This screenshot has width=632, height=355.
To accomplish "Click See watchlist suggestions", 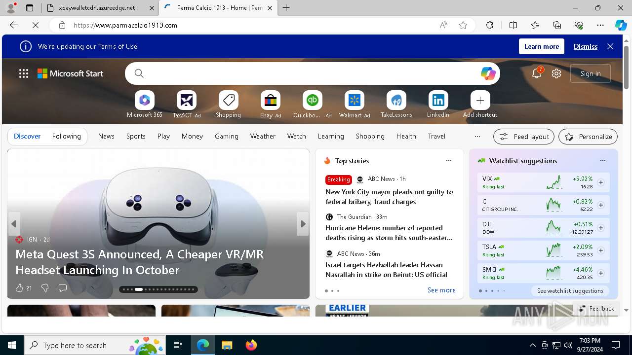I will pos(570,291).
